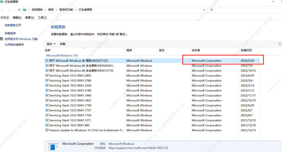Click the shield icon beside Windows 功能

click(x=2, y=39)
